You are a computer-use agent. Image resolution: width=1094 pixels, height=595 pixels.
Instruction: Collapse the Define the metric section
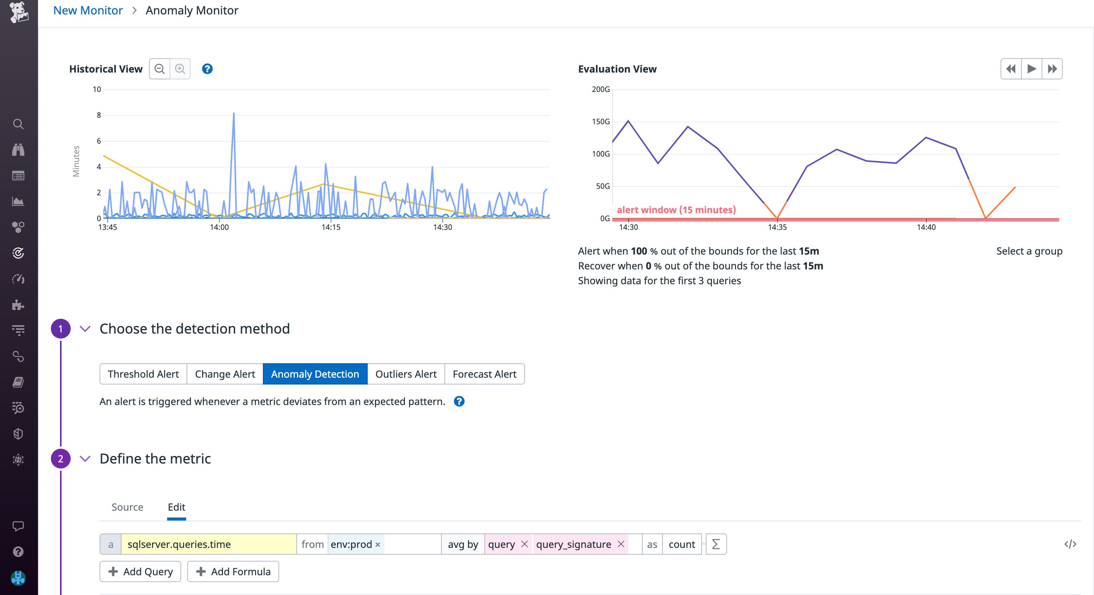pos(85,458)
